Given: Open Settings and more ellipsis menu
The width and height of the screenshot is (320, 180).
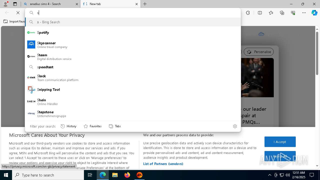Looking at the screenshot, I should tap(304, 13).
